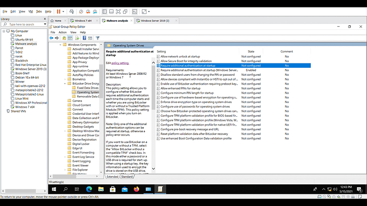Take a VM snapshot

click(81, 11)
